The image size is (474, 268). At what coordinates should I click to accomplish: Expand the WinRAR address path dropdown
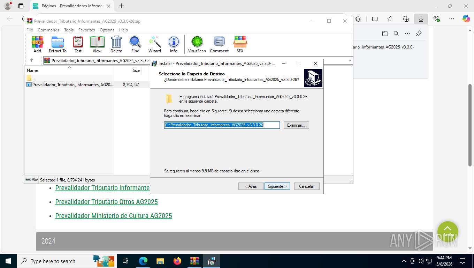[350, 60]
